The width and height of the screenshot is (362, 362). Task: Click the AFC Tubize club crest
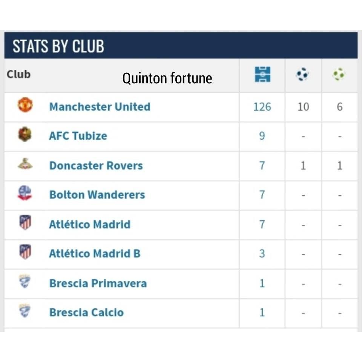(x=25, y=134)
